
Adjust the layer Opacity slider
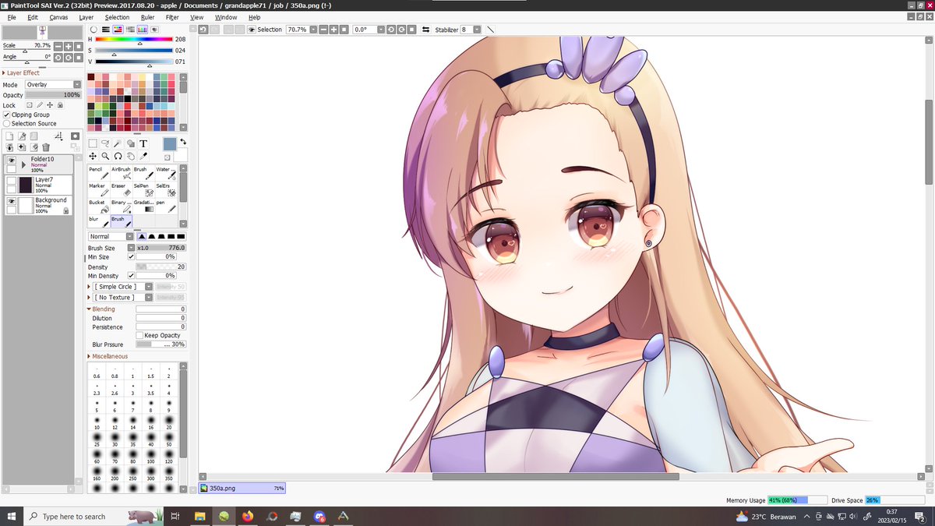coord(53,95)
